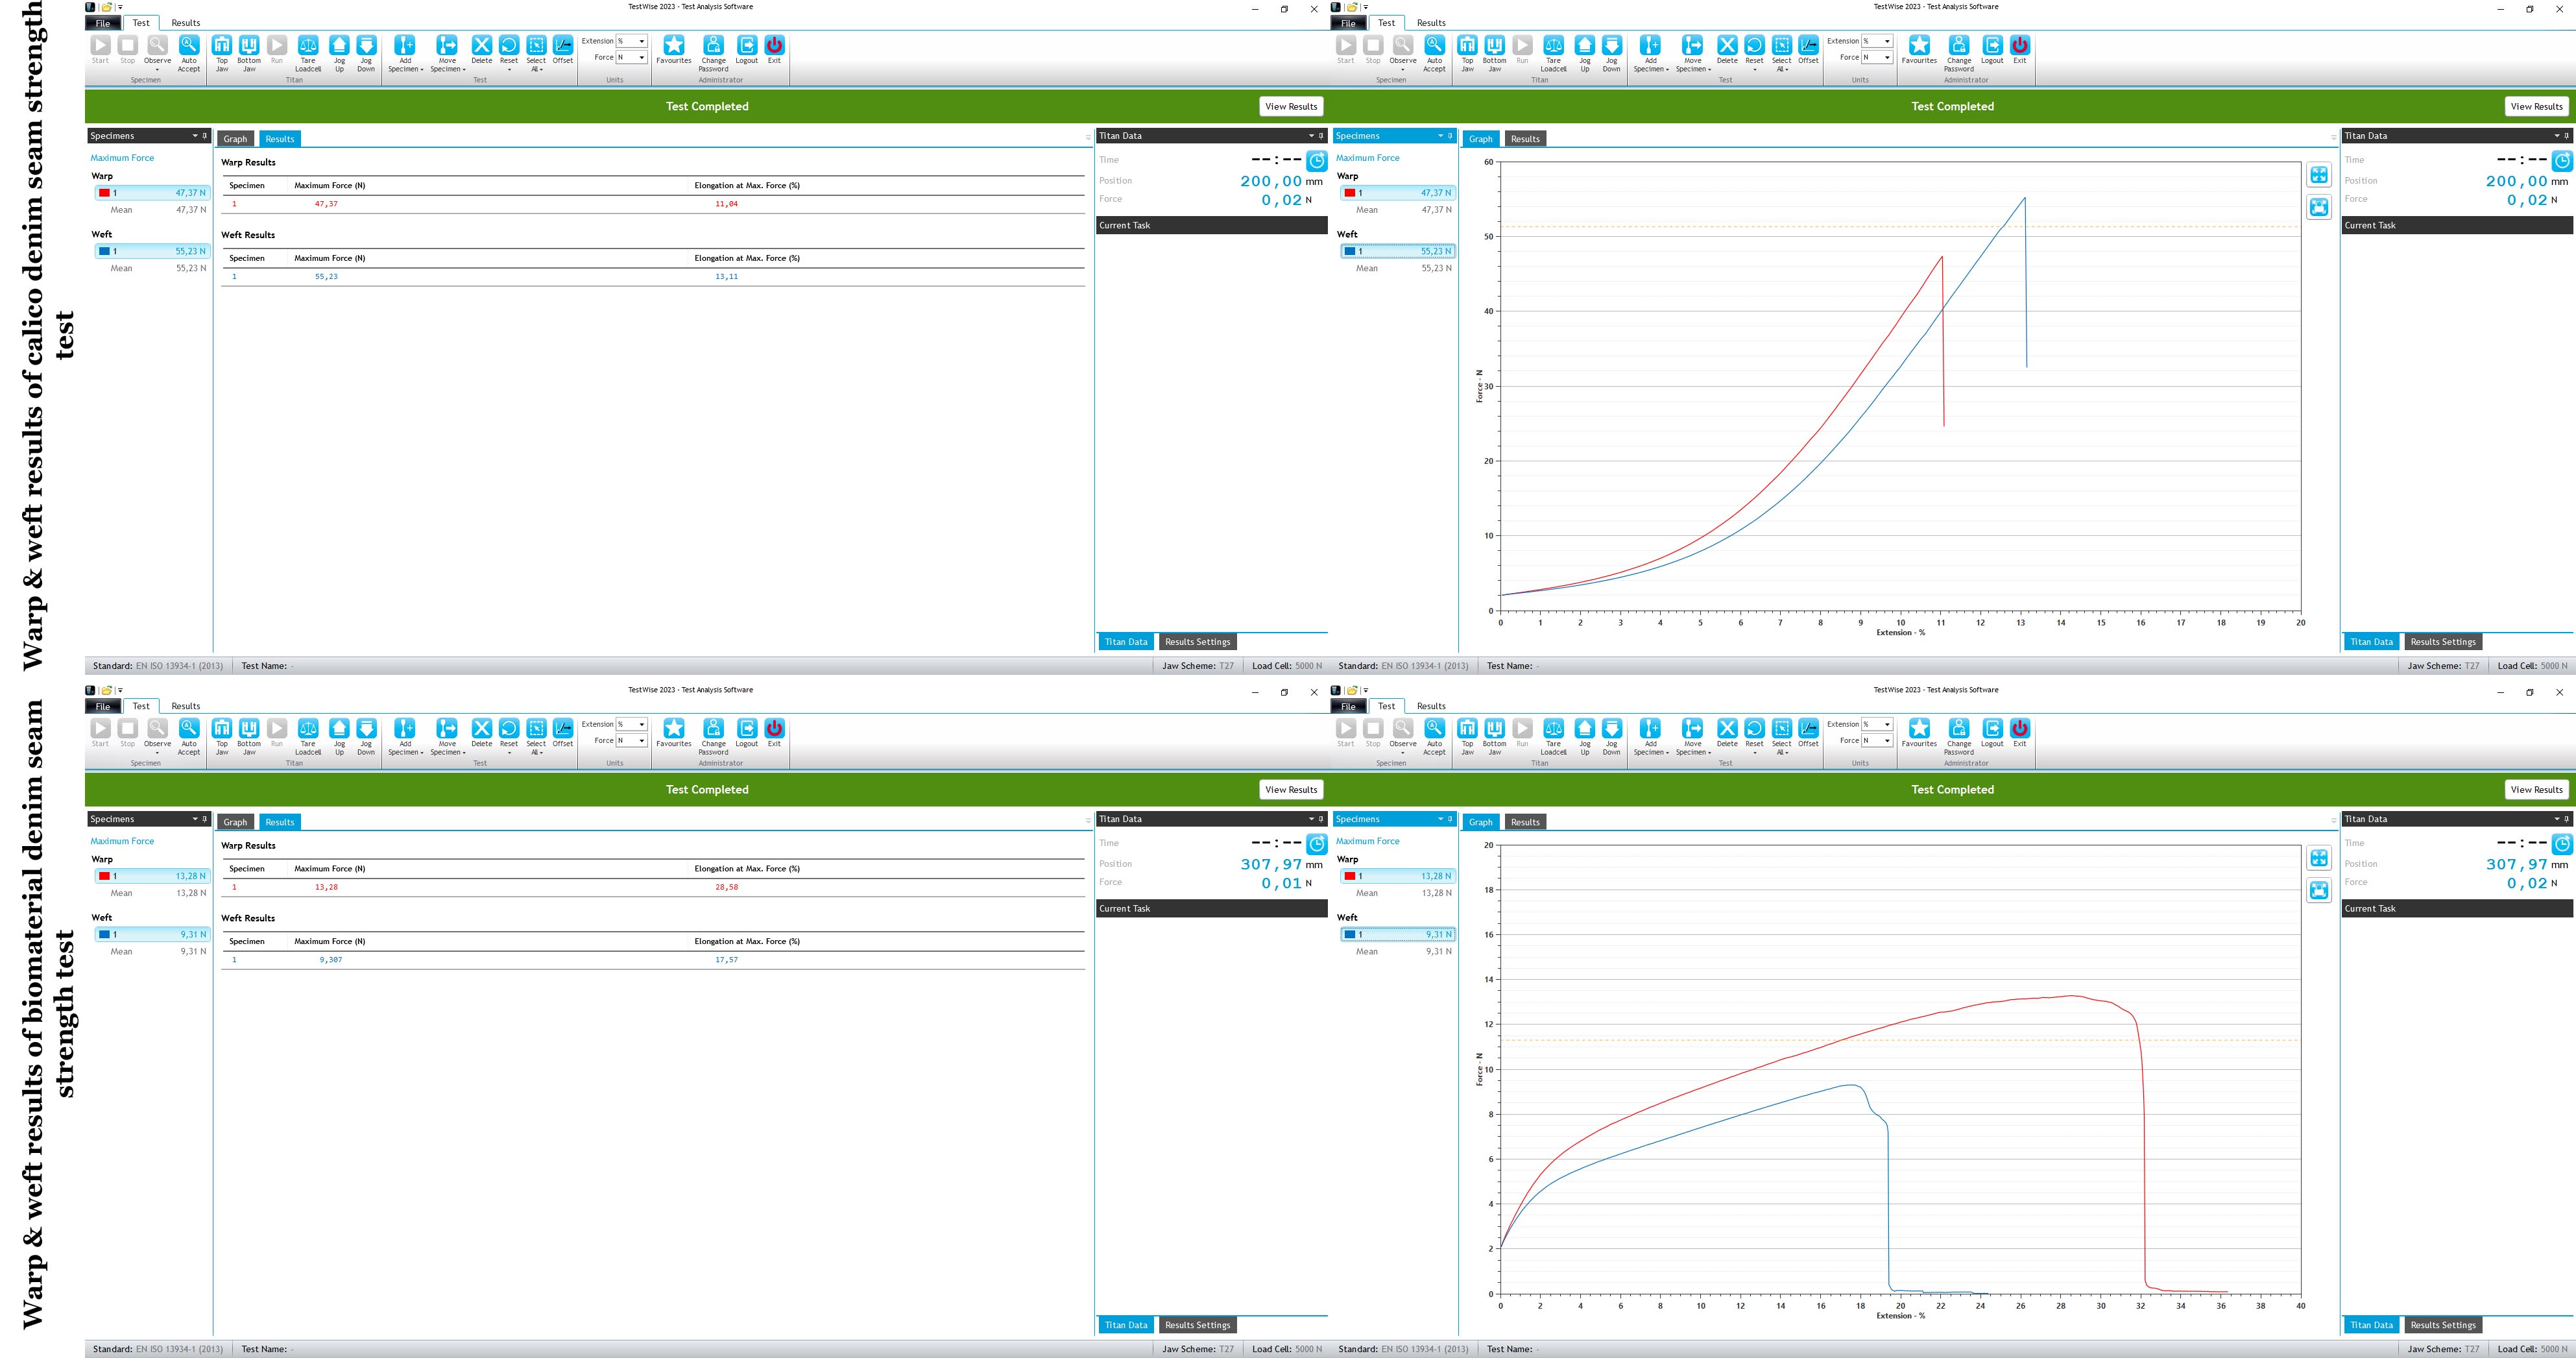Click Maximum Force link in calico results window

coord(122,158)
